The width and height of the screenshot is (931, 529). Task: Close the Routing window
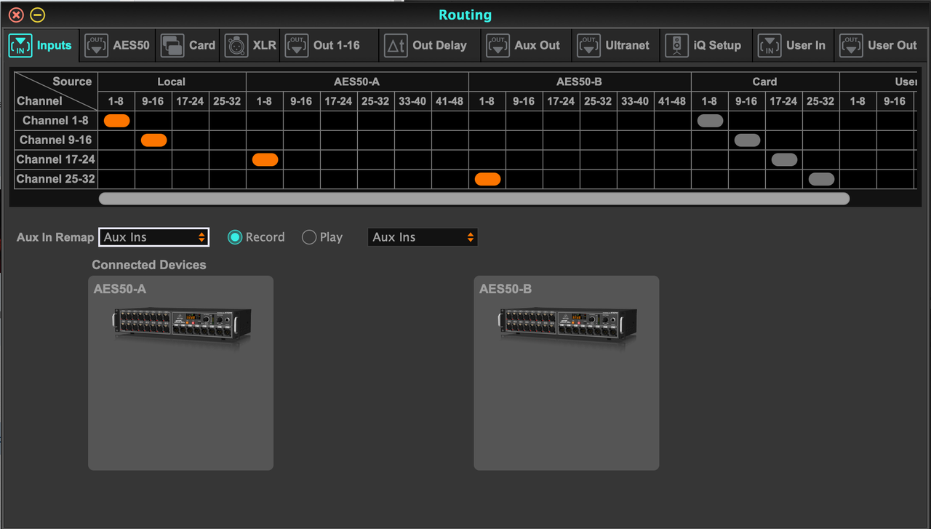coord(16,15)
